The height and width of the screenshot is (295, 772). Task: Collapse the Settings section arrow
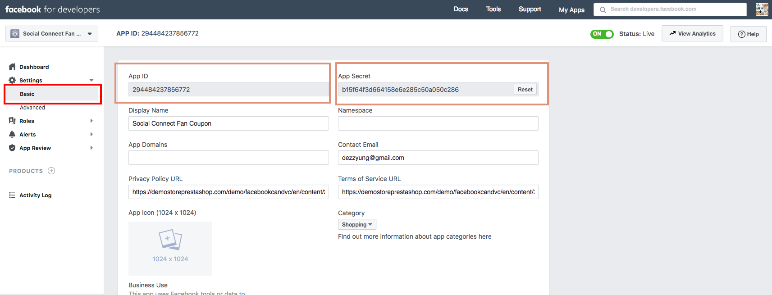[x=91, y=80]
